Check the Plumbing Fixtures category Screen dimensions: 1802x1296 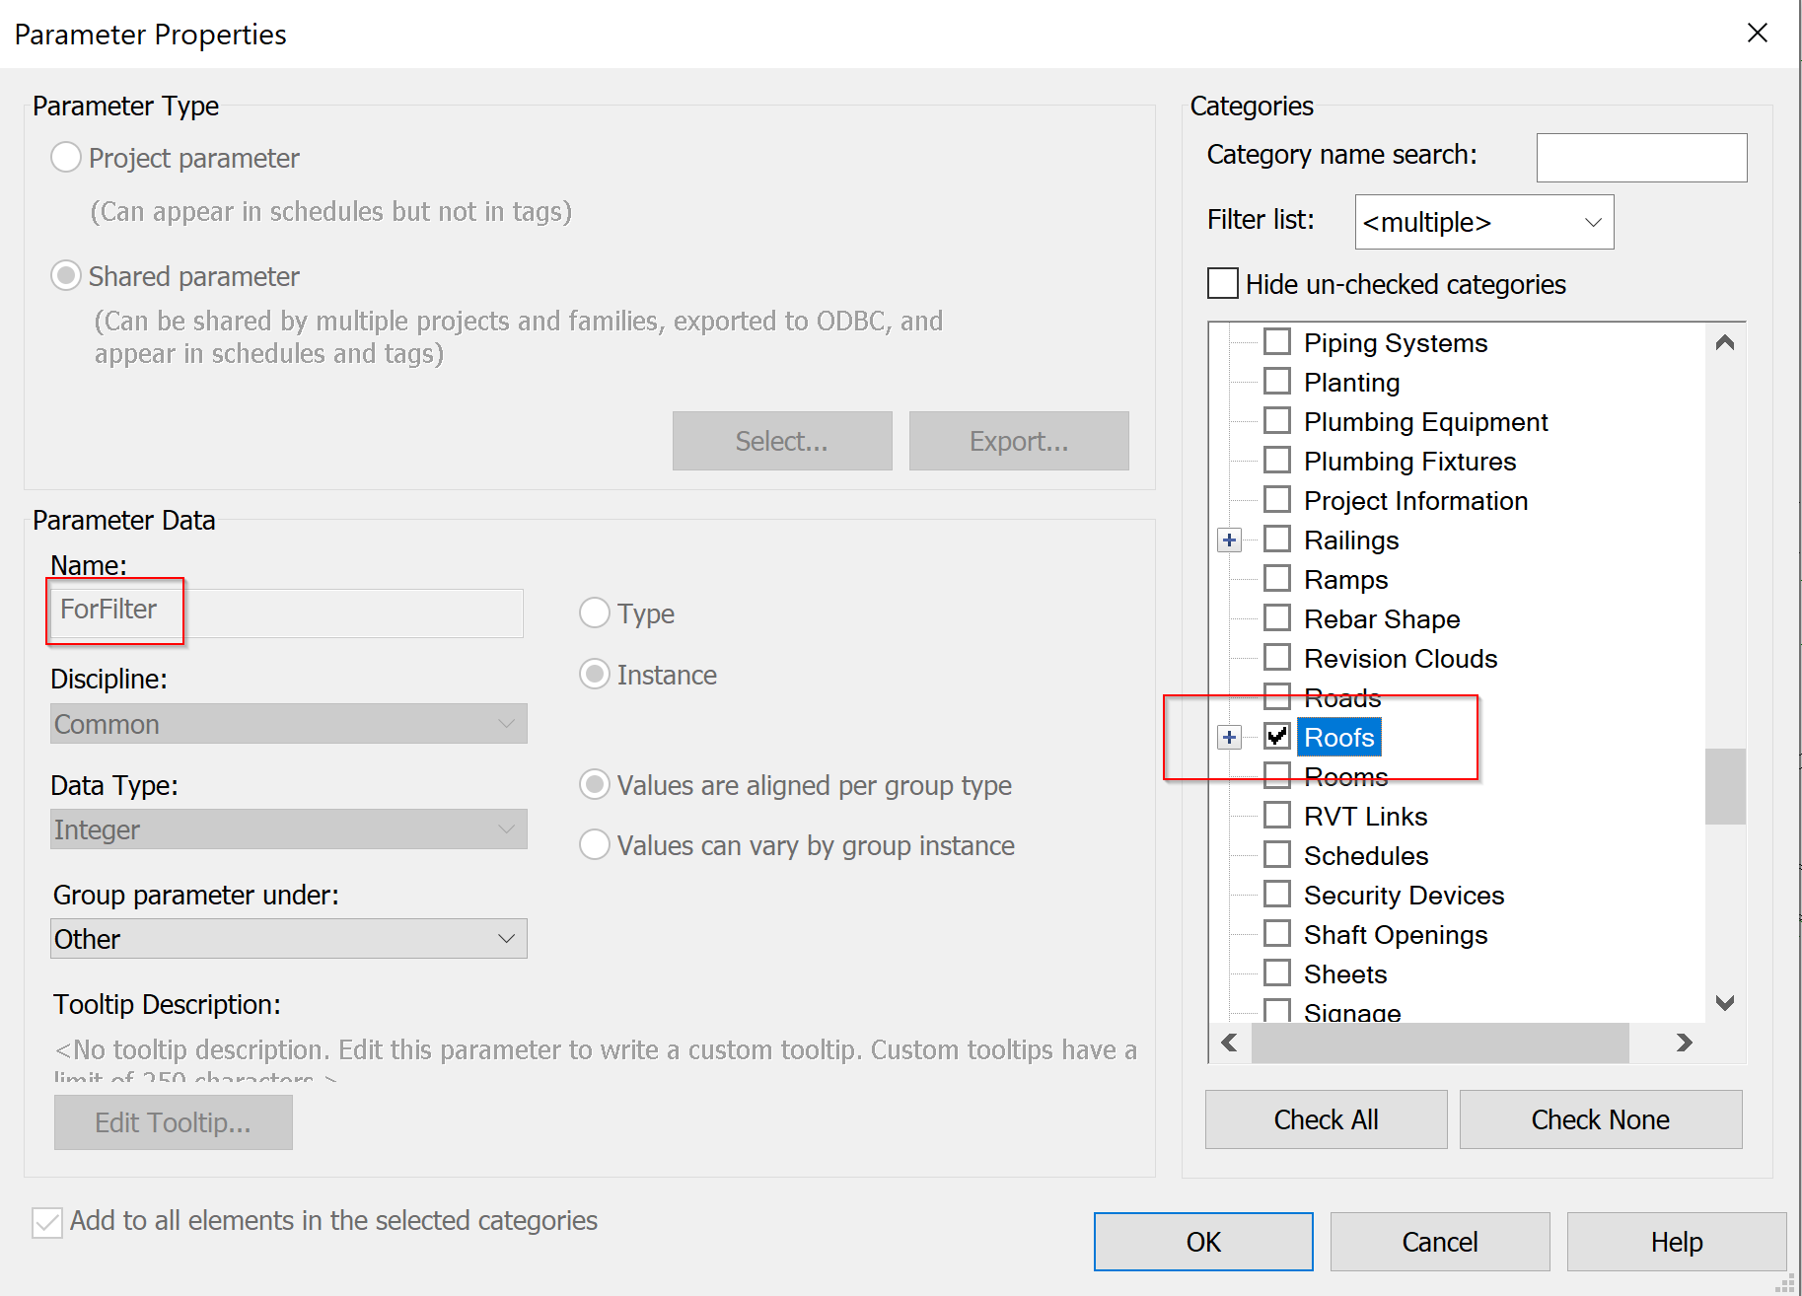click(1277, 460)
